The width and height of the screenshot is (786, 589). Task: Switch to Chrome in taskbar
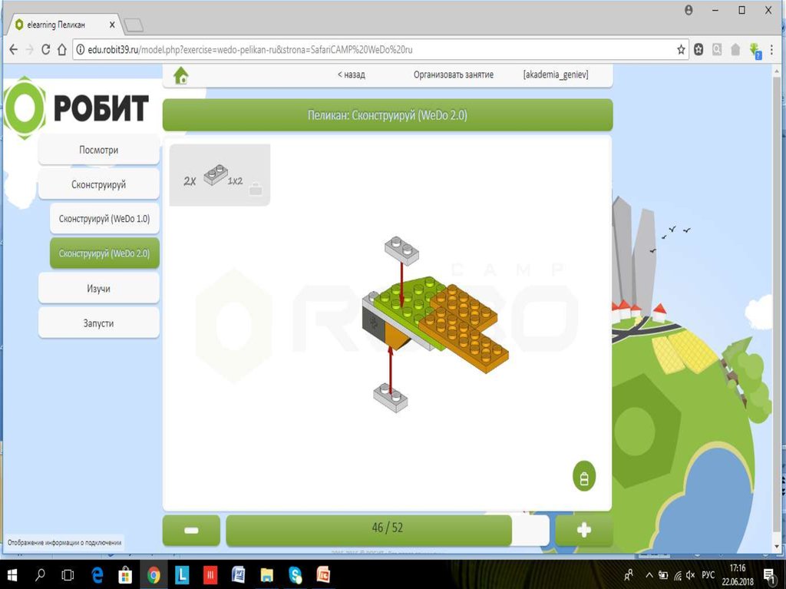pos(154,575)
